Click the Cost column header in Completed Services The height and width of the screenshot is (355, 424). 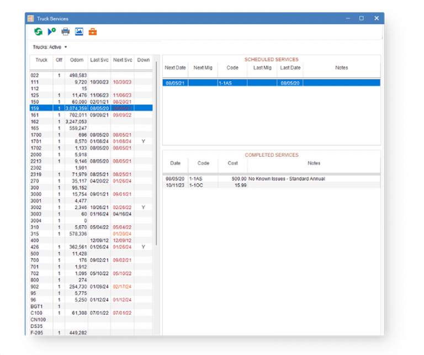click(x=232, y=163)
